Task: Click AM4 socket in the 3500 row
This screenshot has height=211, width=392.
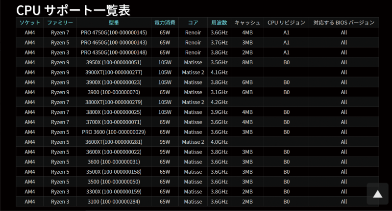Action: pyautogui.click(x=30, y=182)
